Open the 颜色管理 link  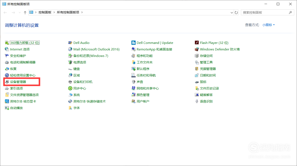[143, 95]
